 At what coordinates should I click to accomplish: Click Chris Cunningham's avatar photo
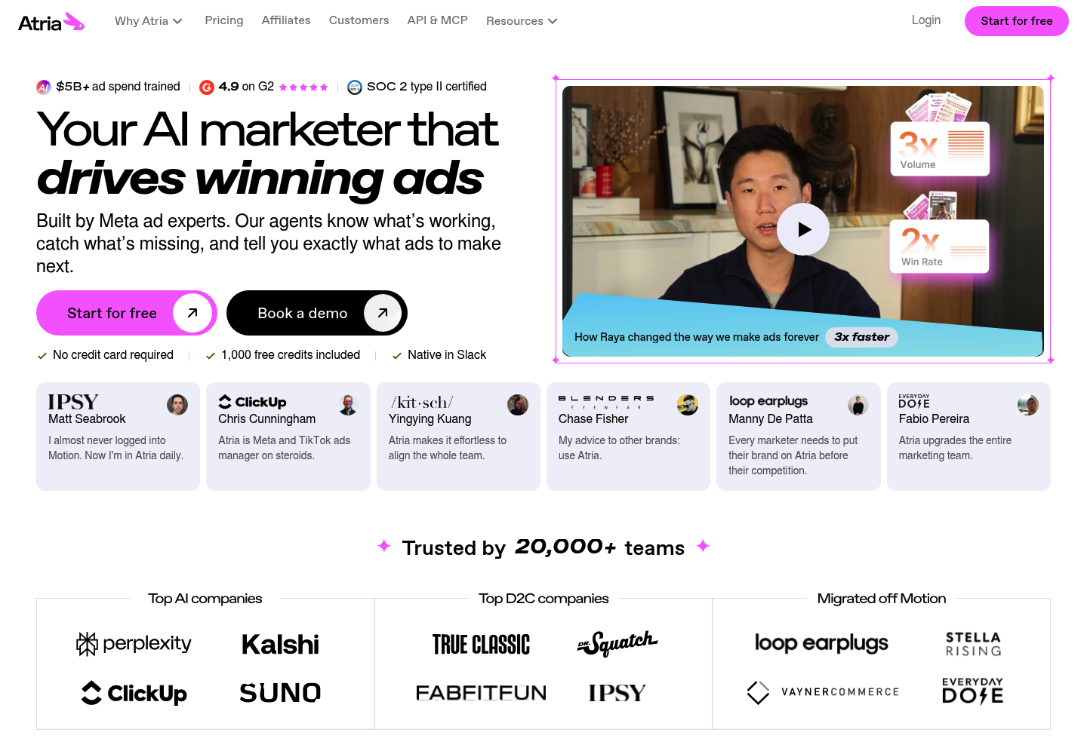[348, 405]
